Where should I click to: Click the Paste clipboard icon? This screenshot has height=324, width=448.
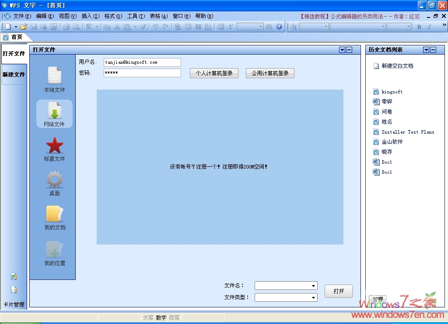coord(127,27)
